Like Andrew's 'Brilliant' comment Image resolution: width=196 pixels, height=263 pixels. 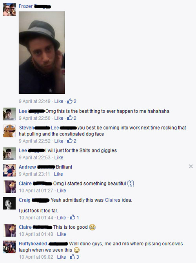pyautogui.click(x=58, y=174)
